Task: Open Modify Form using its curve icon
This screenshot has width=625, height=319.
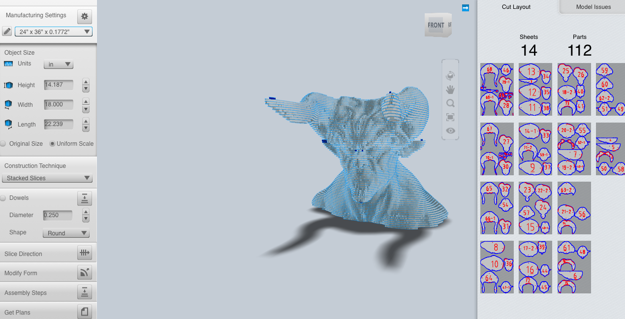Action: point(84,272)
